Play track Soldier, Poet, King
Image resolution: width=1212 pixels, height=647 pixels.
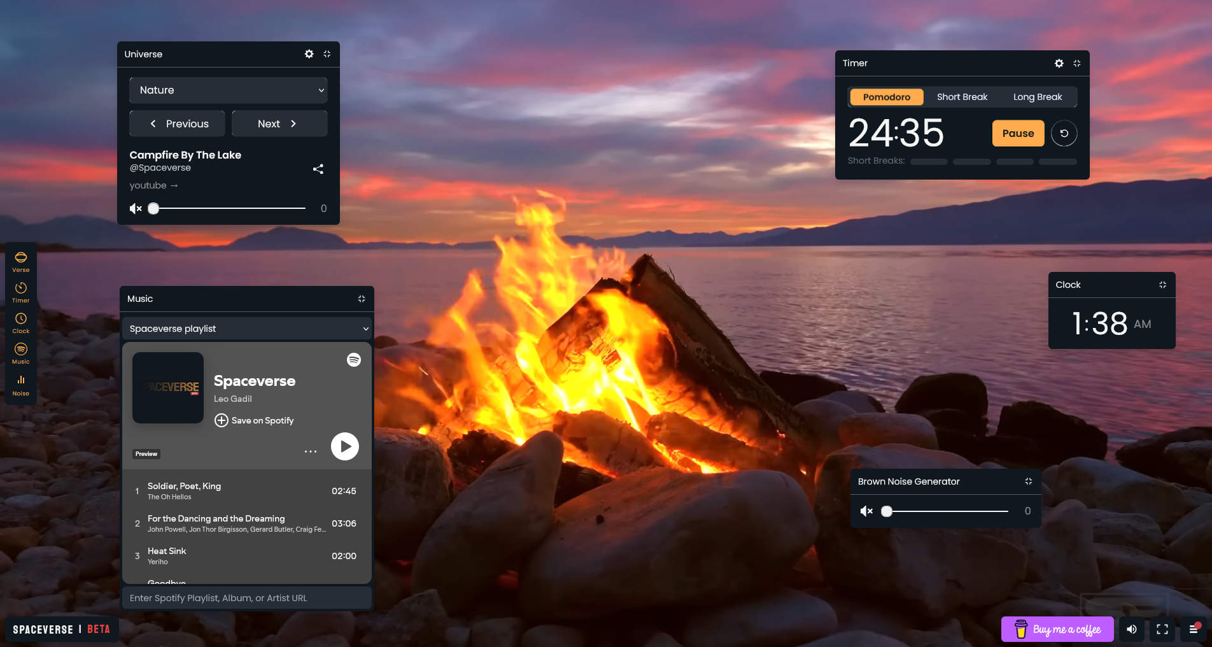[x=247, y=491]
